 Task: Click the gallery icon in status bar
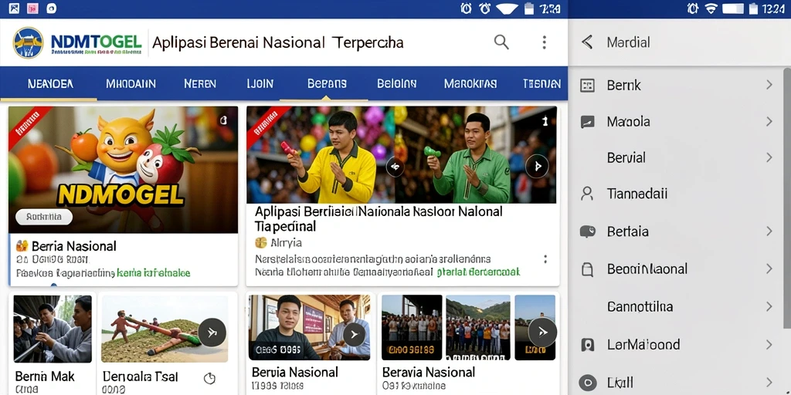coord(14,8)
